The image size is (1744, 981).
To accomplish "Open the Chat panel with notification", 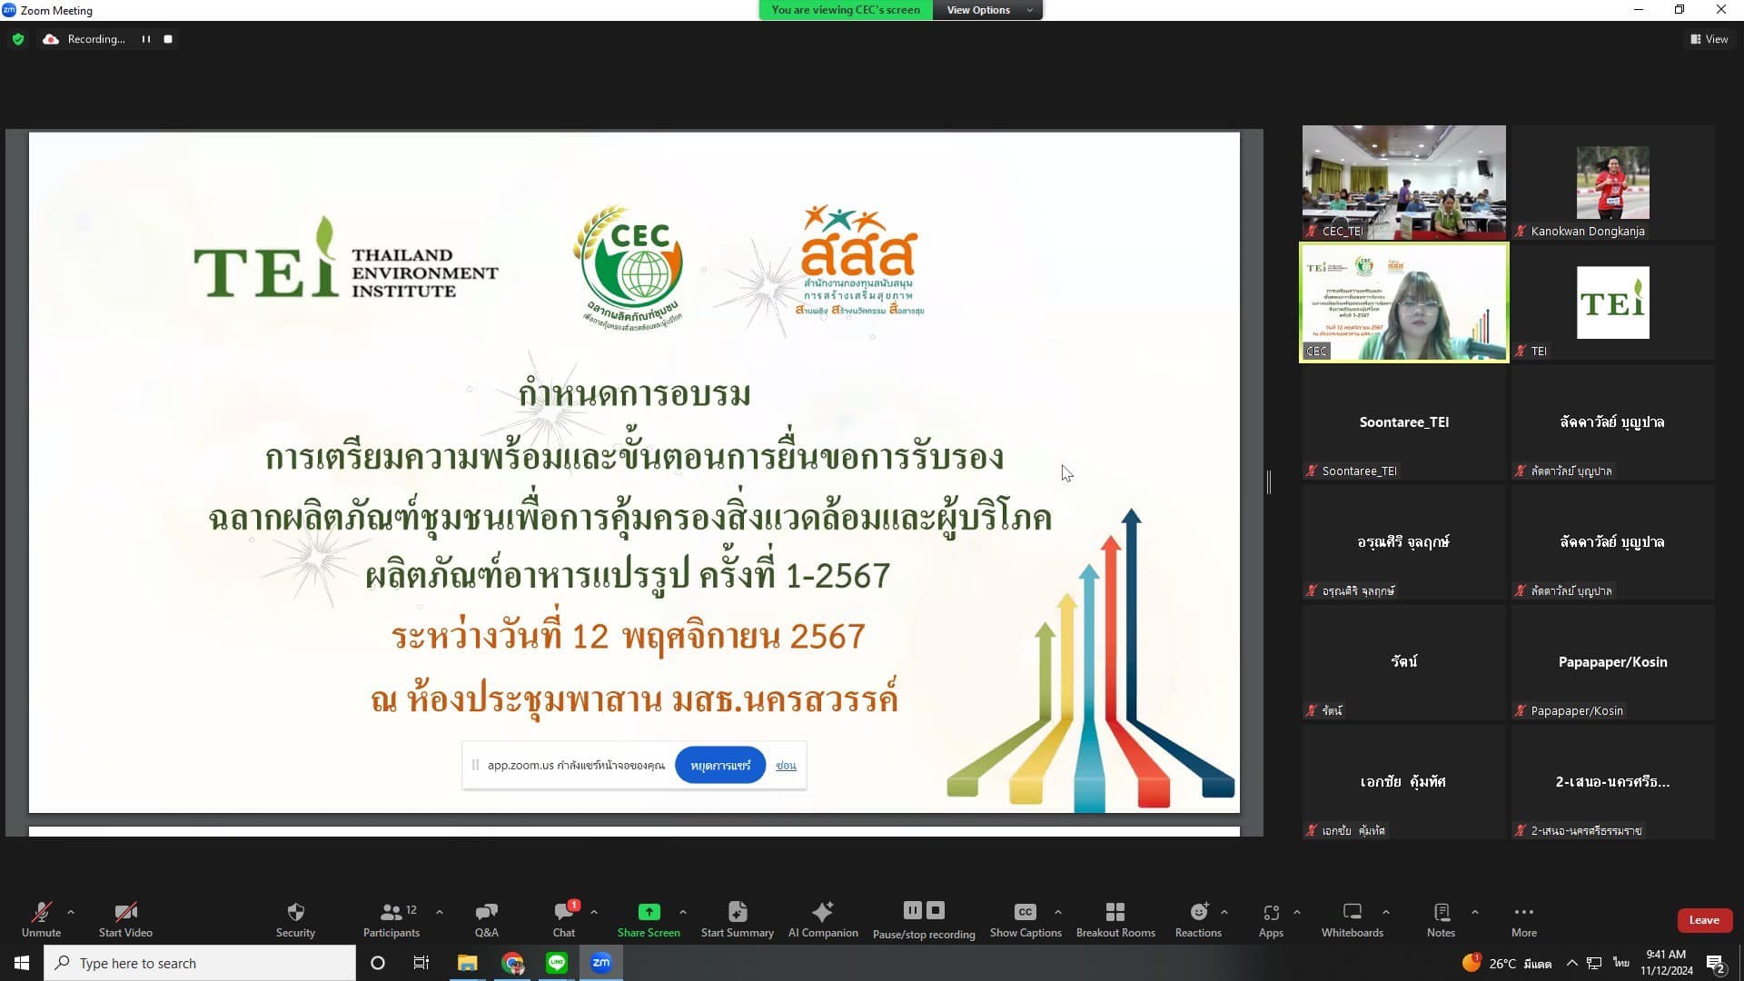I will click(x=563, y=912).
